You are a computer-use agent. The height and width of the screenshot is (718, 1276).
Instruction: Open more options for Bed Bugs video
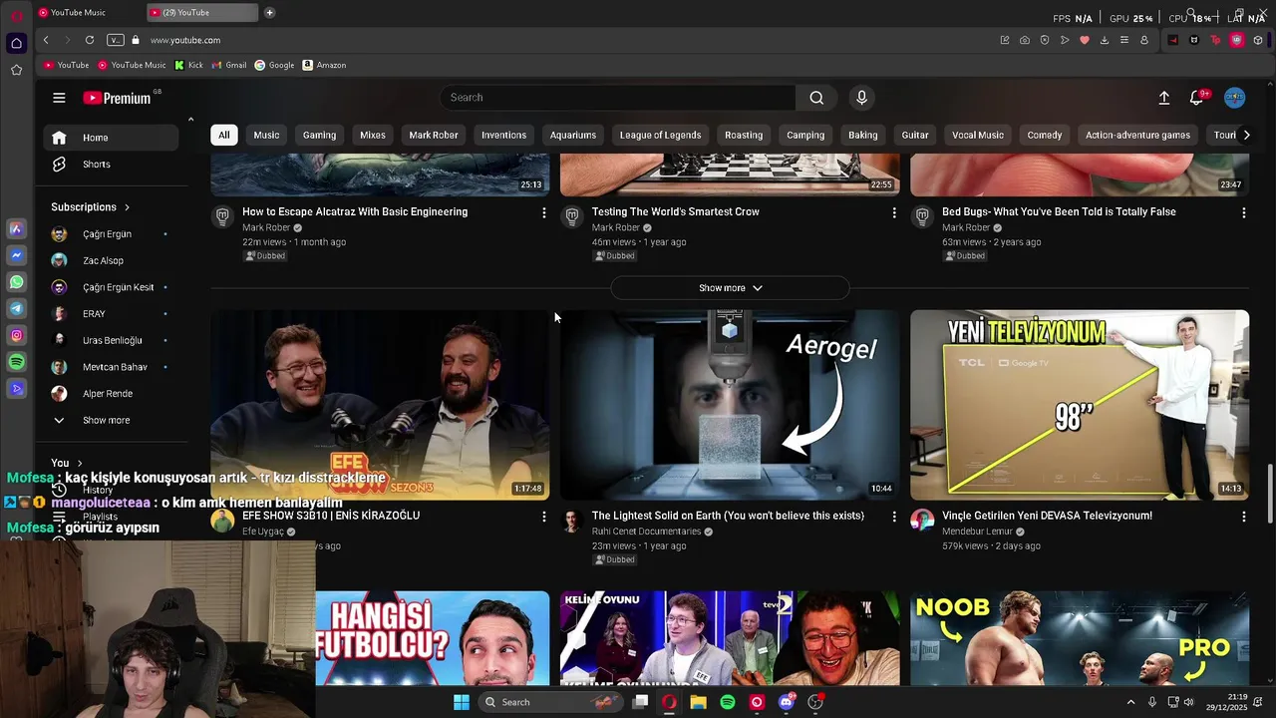(1243, 212)
